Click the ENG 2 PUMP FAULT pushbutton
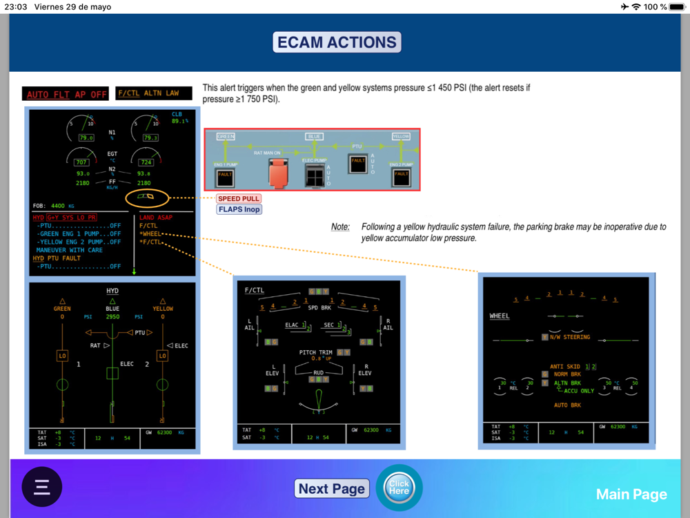Image resolution: width=690 pixels, height=518 pixels. [x=402, y=177]
